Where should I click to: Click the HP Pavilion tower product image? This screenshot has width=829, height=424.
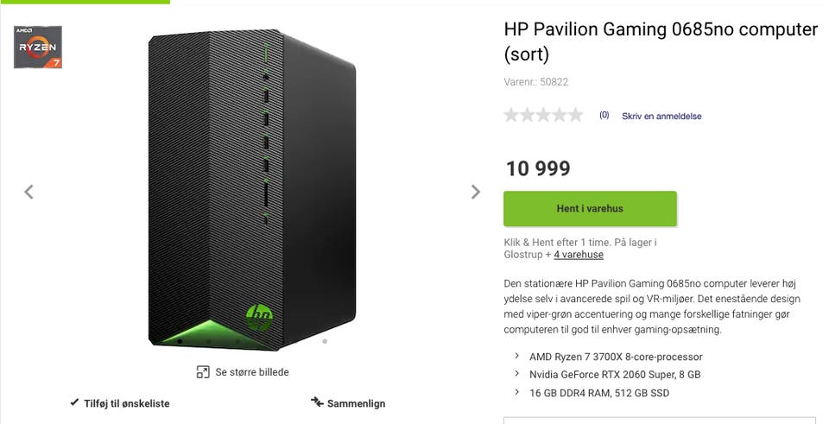pyautogui.click(x=250, y=190)
